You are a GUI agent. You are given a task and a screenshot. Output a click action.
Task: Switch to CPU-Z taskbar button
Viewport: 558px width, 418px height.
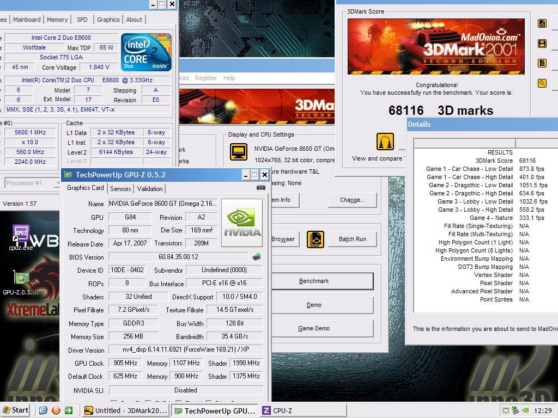pos(303,410)
